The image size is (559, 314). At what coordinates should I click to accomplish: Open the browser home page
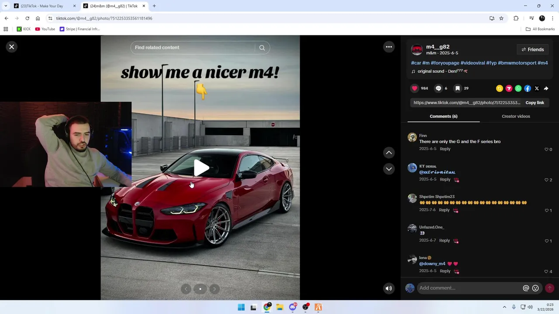38,18
